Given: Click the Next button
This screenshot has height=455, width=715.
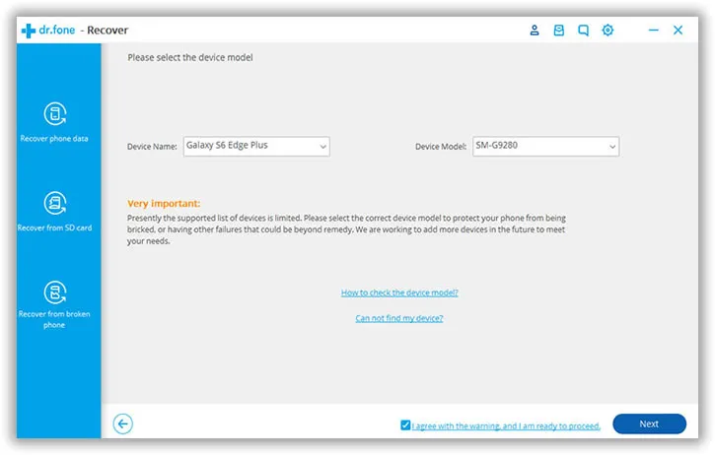Looking at the screenshot, I should [649, 424].
